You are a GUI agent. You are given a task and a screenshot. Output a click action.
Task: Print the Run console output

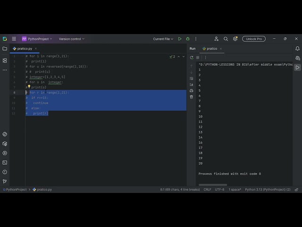191,91
